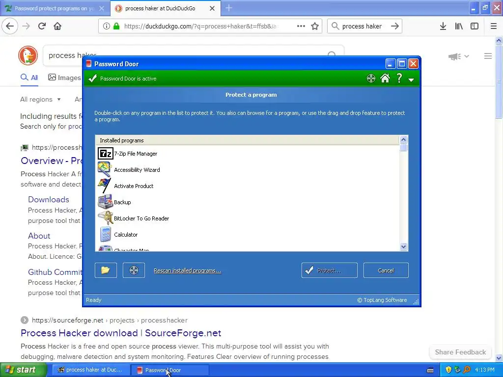Select the Accessibility Wizard text row

(137, 169)
